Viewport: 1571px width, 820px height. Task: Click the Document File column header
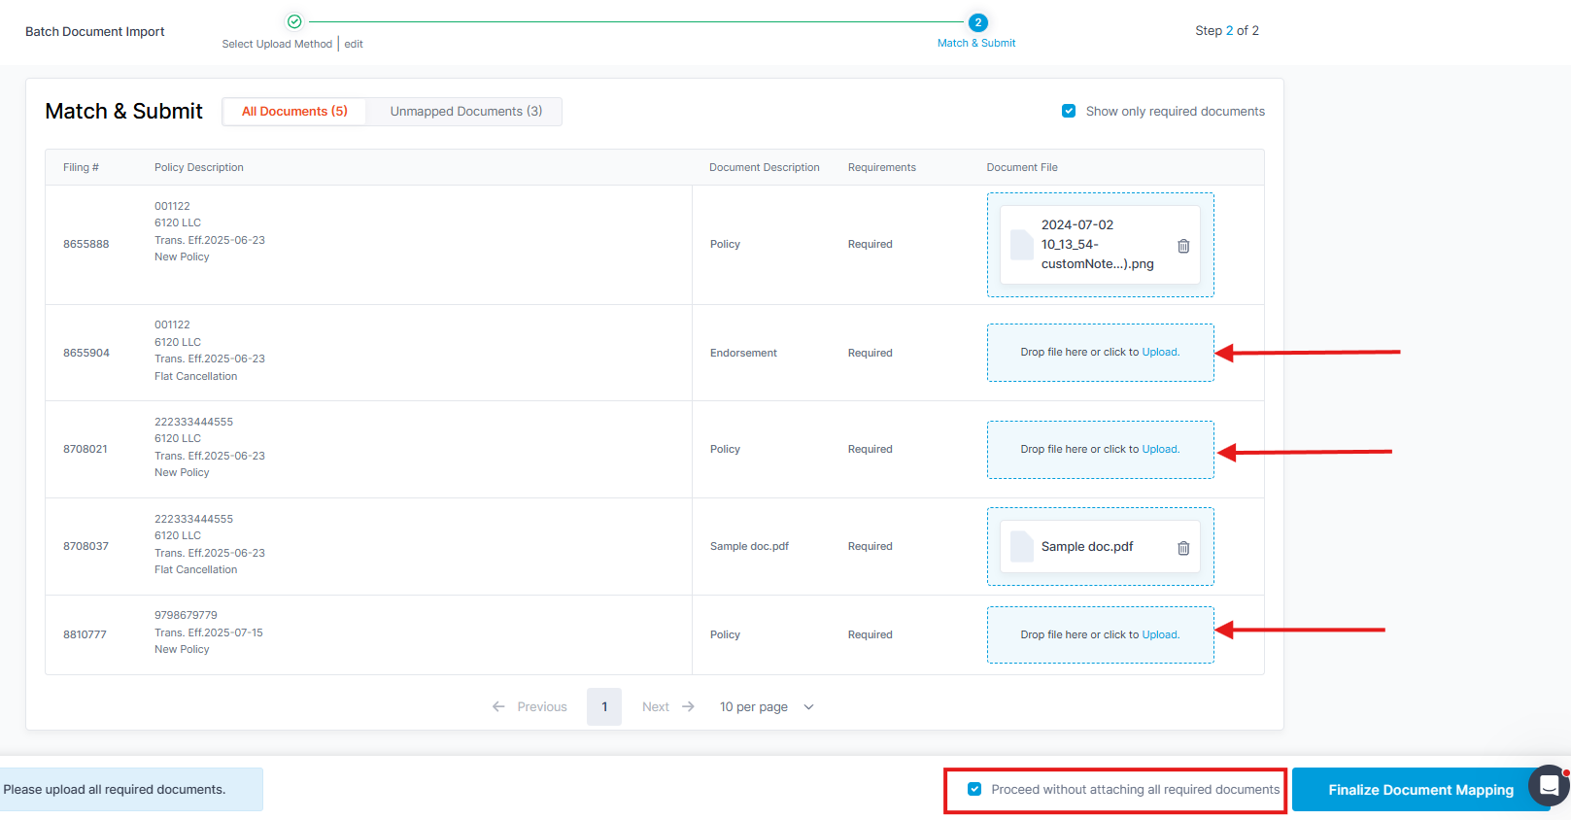tap(1022, 167)
